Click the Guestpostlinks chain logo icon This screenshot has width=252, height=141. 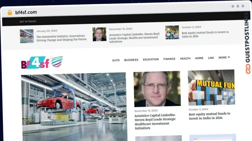248,69
